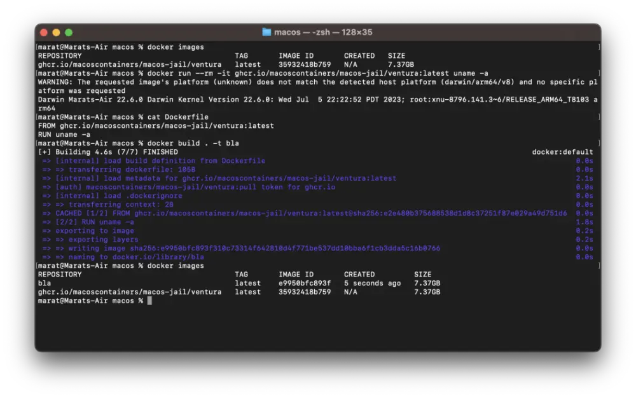Viewport: 636px width, 398px height.
Task: Click the CACHED [1/2] FROM build step line
Action: tap(210, 213)
